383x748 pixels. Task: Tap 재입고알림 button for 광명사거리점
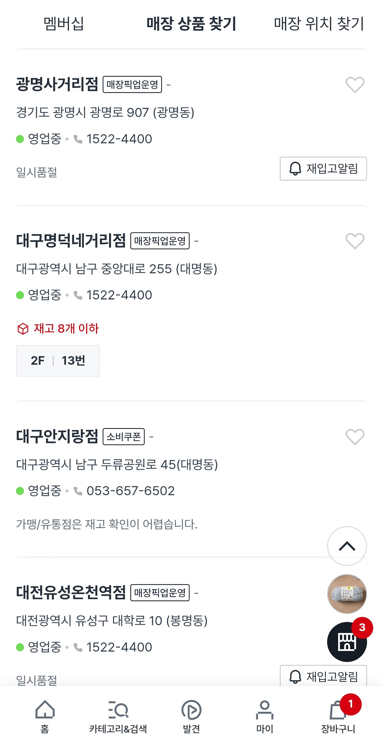coord(323,168)
